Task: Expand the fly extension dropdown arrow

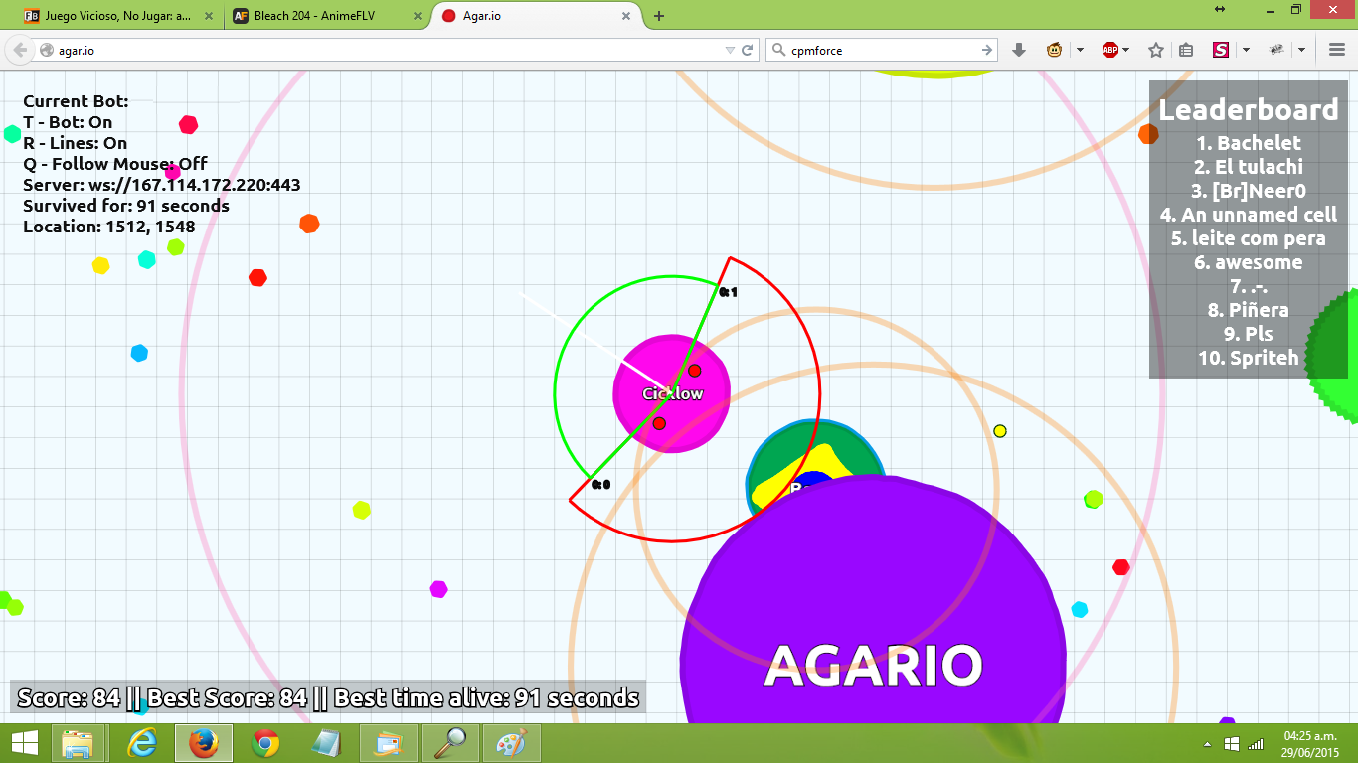Action: tap(1301, 50)
